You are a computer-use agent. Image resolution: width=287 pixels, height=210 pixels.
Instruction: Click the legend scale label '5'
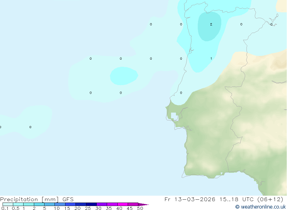pyautogui.click(x=44, y=208)
